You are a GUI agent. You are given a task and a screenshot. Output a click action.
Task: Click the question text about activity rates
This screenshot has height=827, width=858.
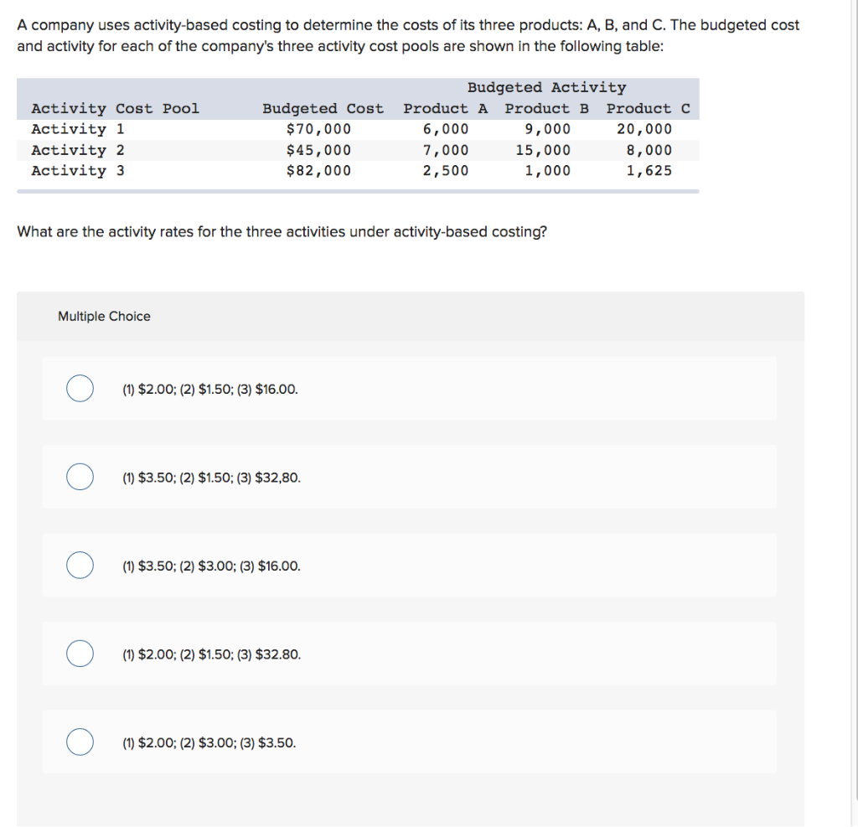point(280,231)
